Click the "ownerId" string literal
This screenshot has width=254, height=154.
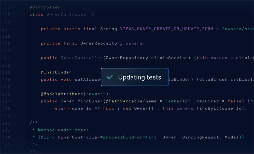[x=178, y=101]
